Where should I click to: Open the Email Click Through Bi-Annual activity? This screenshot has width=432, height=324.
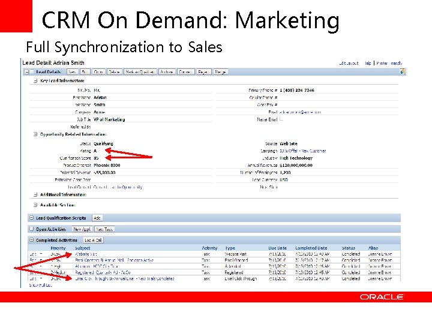pos(125,278)
